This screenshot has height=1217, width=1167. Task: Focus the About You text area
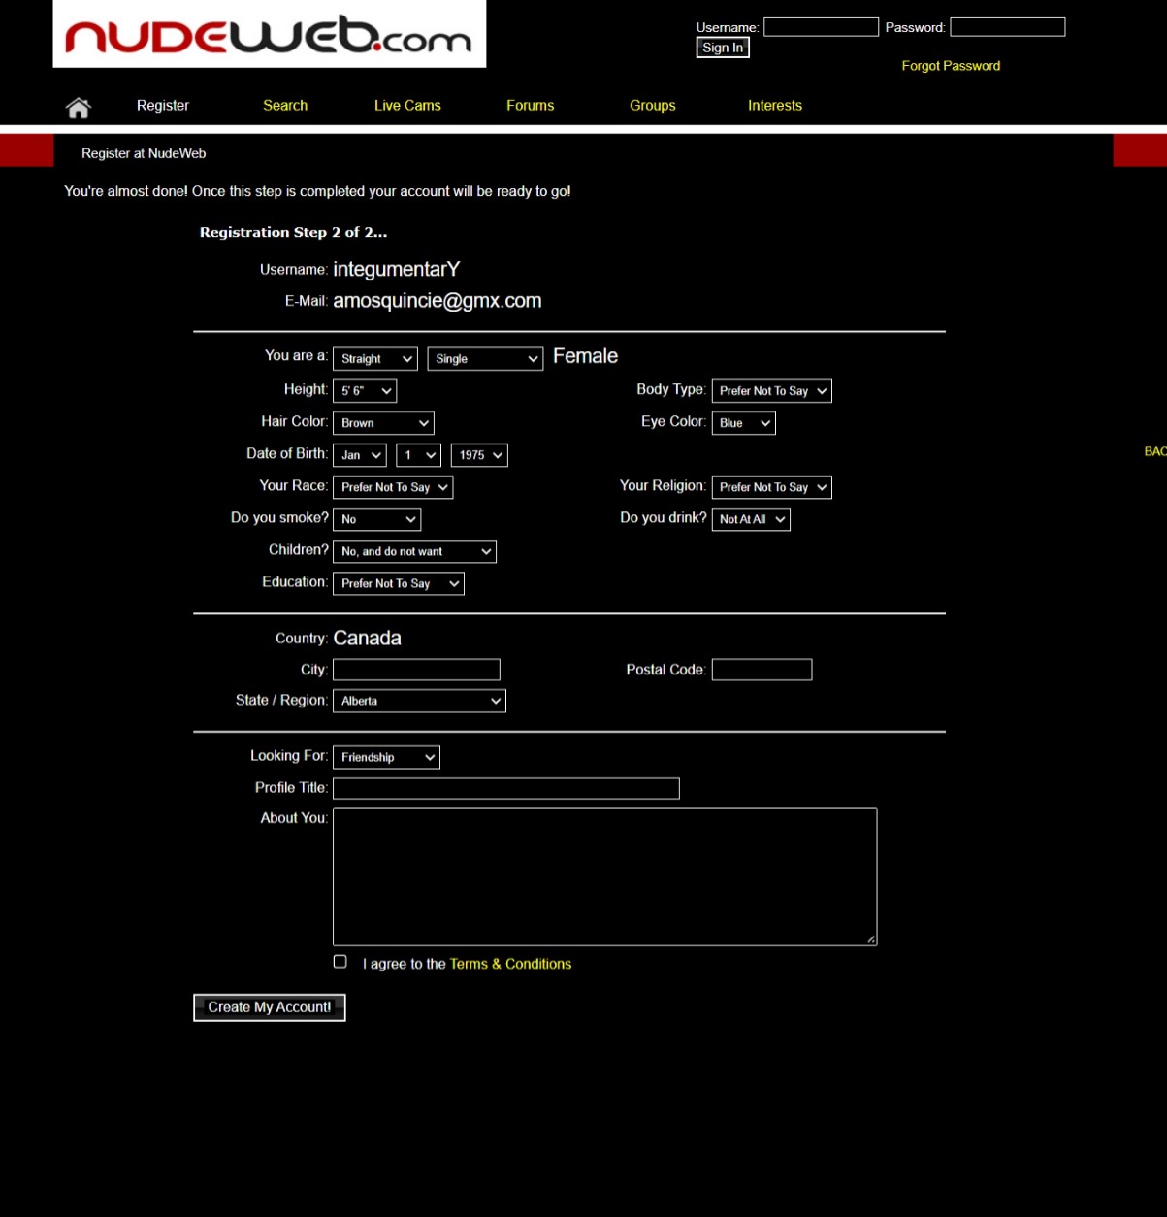click(x=604, y=876)
